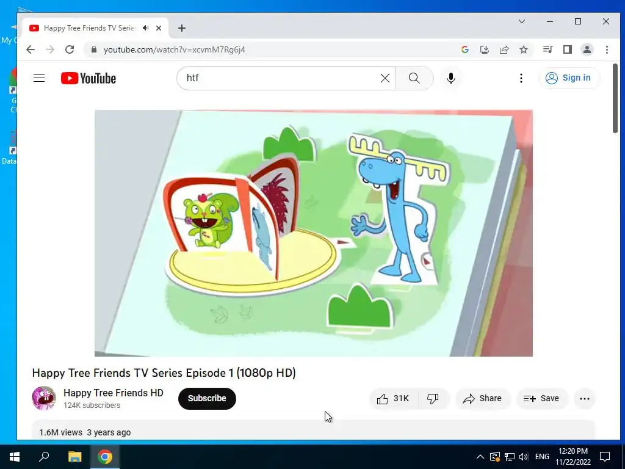Dislike the video with thumbs down

point(433,398)
